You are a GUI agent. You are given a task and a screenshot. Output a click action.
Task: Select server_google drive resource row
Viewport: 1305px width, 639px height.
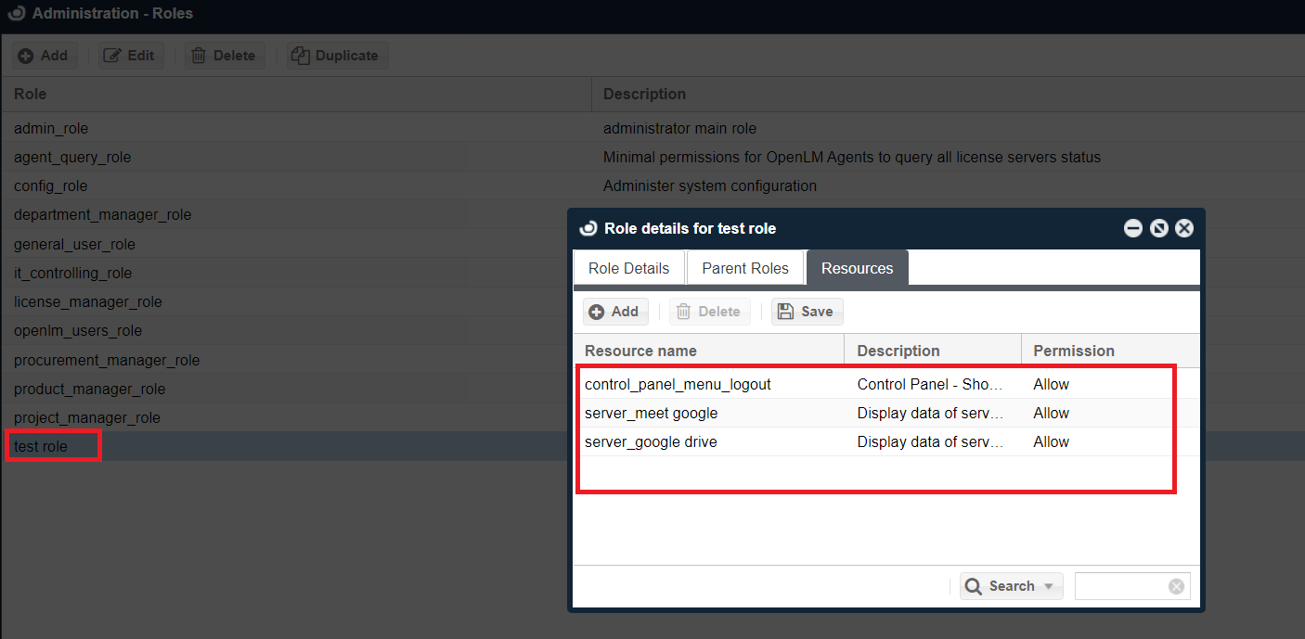click(x=651, y=441)
